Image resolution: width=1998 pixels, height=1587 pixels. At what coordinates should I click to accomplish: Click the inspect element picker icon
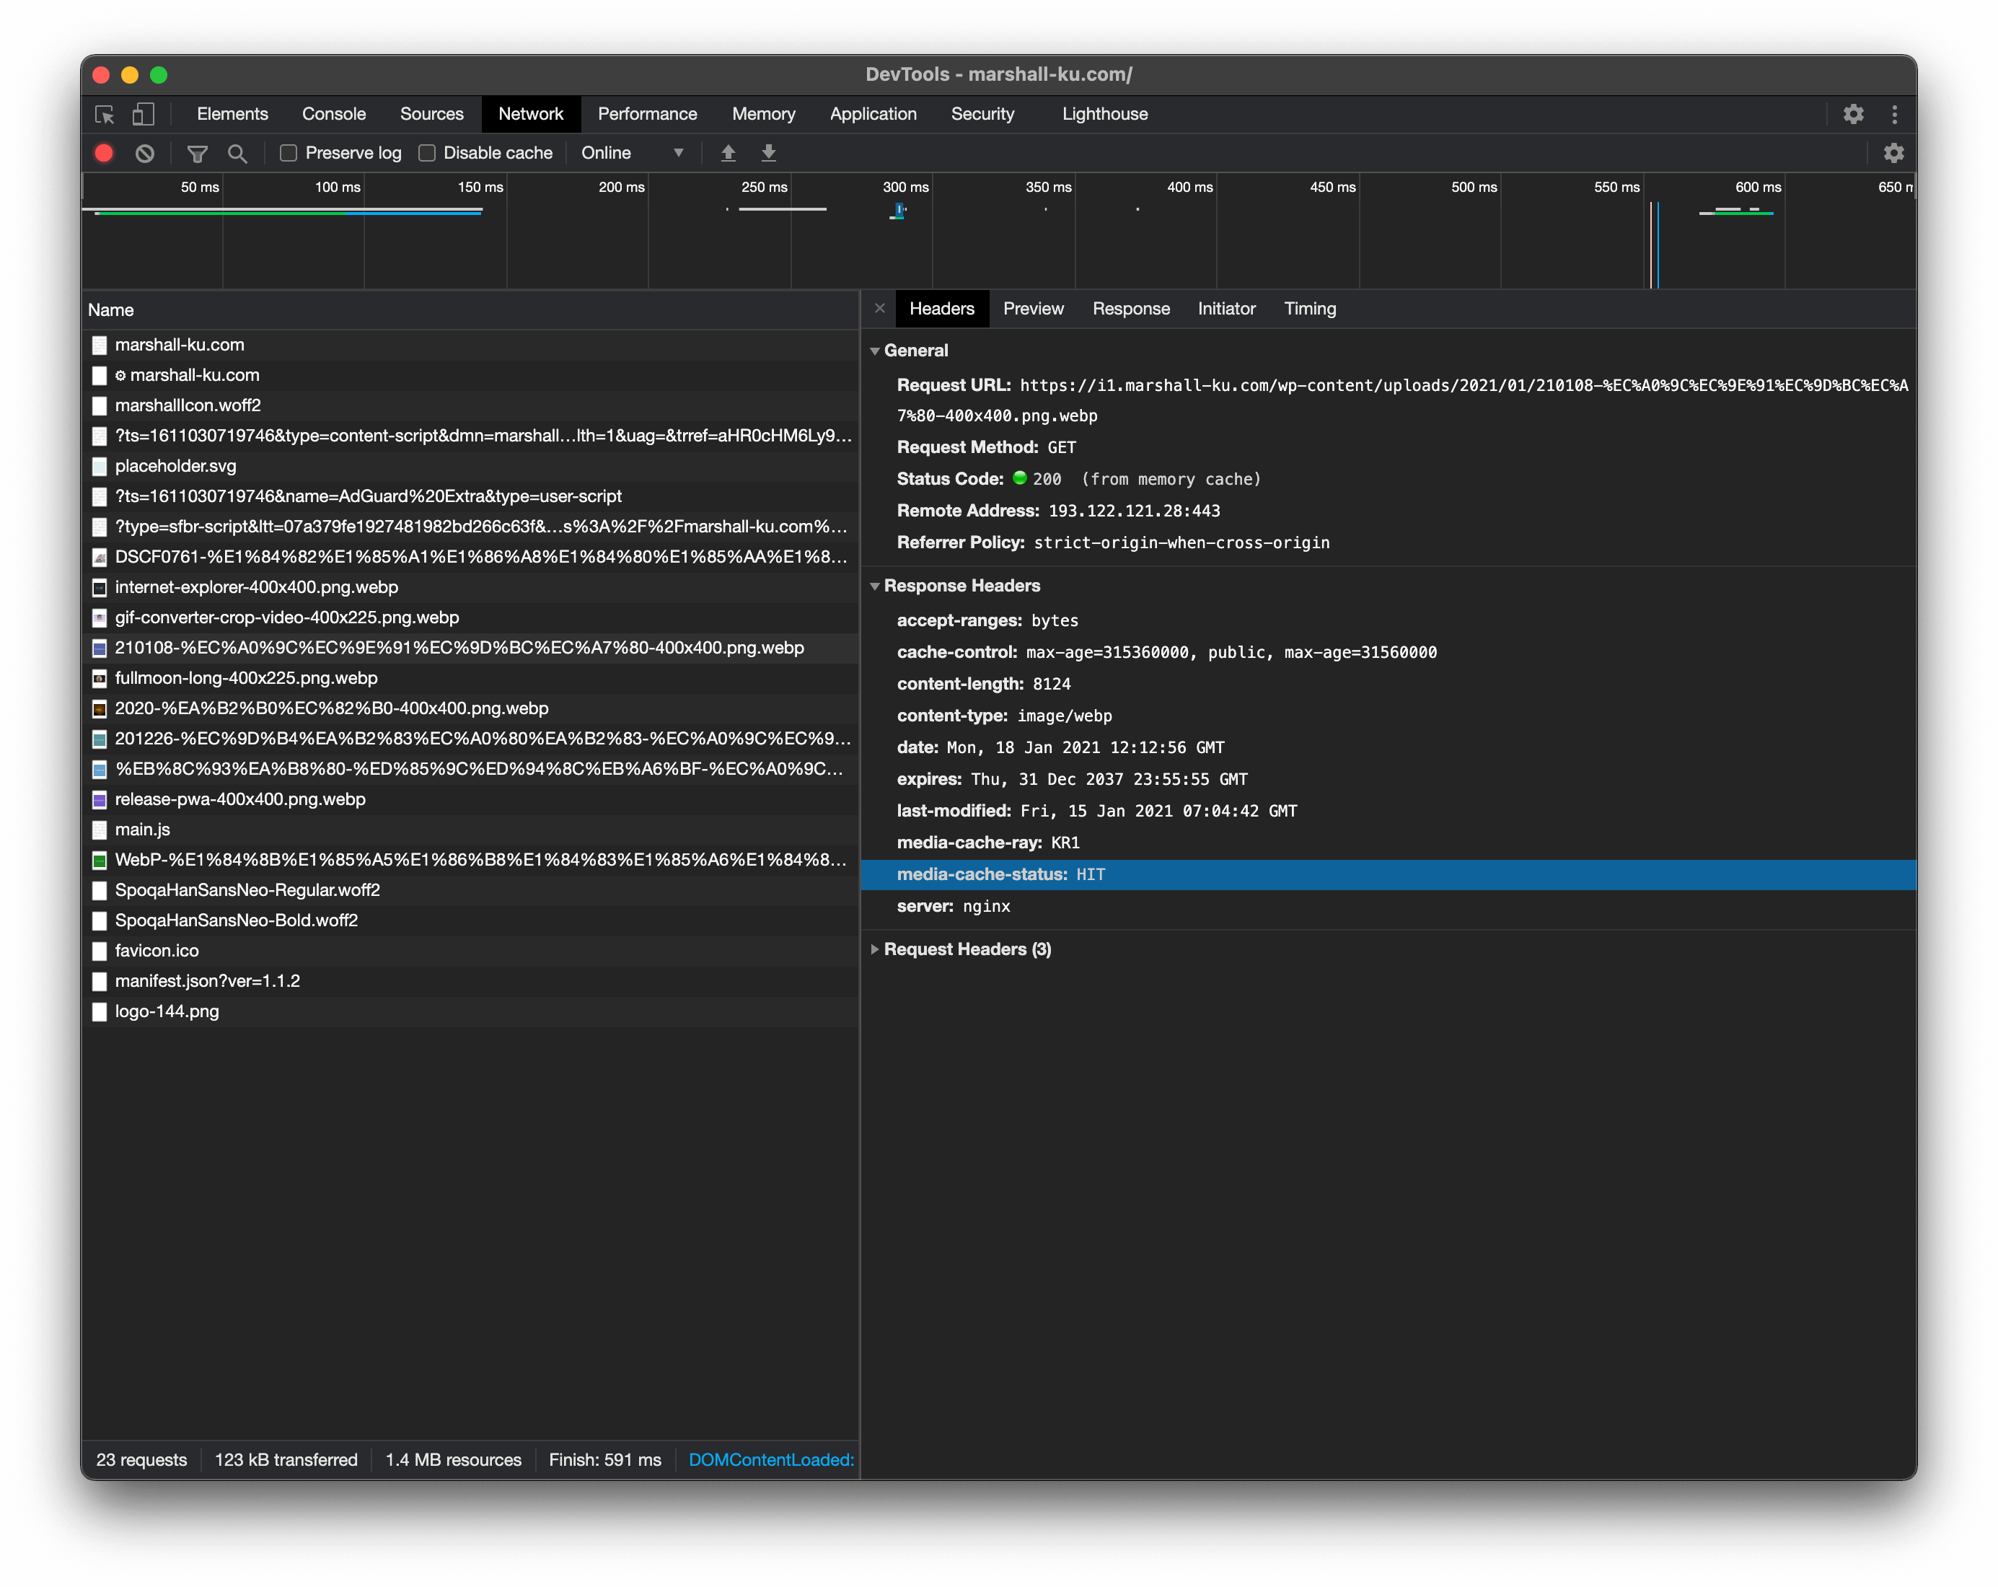click(x=105, y=114)
